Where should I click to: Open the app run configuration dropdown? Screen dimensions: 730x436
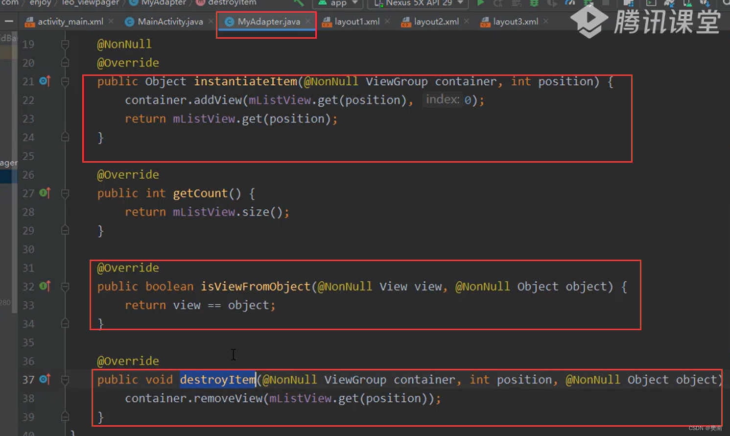click(x=338, y=3)
